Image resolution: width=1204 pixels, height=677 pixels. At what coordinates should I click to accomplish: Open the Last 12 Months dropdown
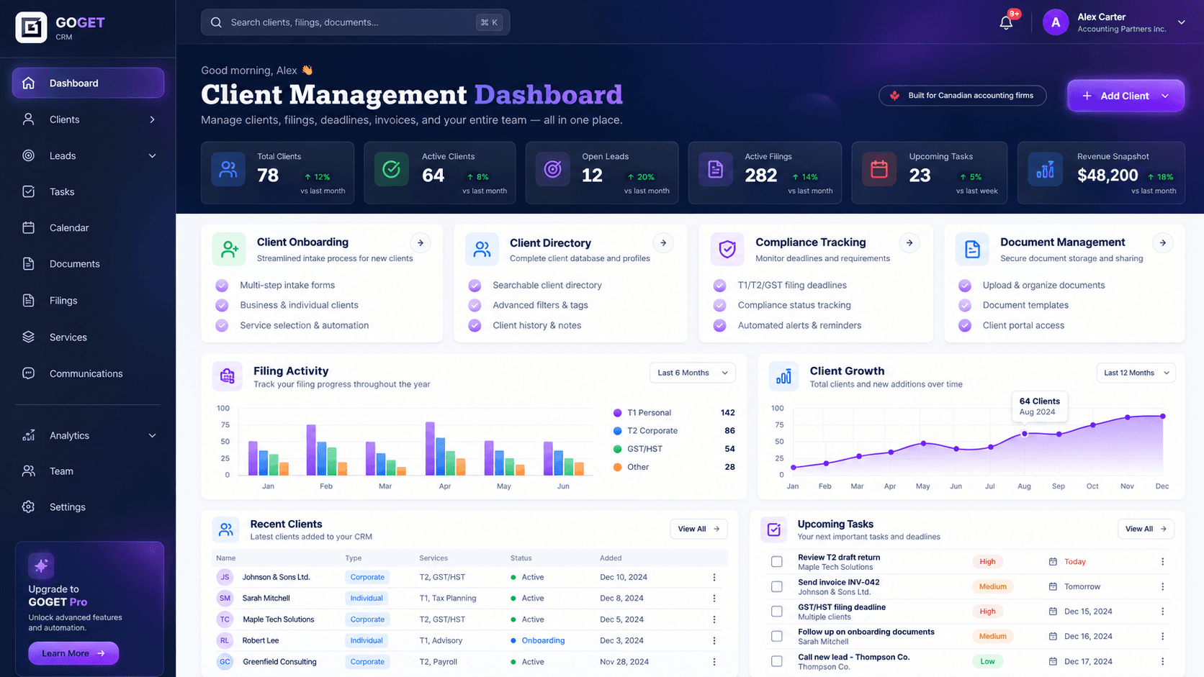(x=1136, y=373)
